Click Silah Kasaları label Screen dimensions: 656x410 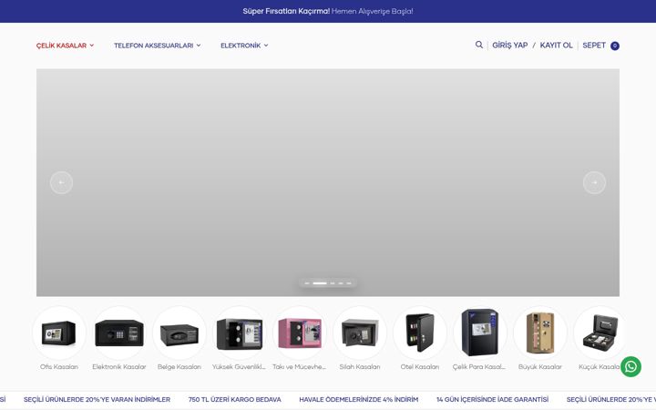point(360,367)
